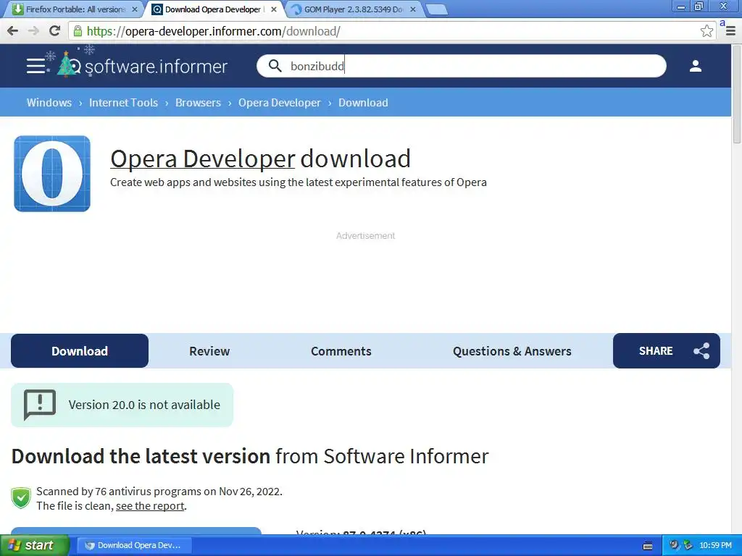Screen dimensions: 742x556
Task: Close the GOM Player tab
Action: click(x=412, y=9)
